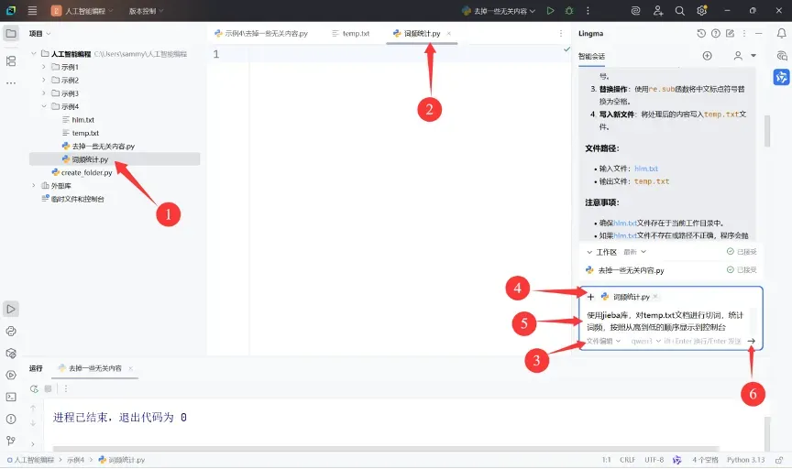The height and width of the screenshot is (469, 792).
Task: Start debugging with the bug icon
Action: pyautogui.click(x=569, y=11)
